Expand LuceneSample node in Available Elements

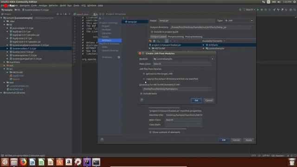coord(203,48)
